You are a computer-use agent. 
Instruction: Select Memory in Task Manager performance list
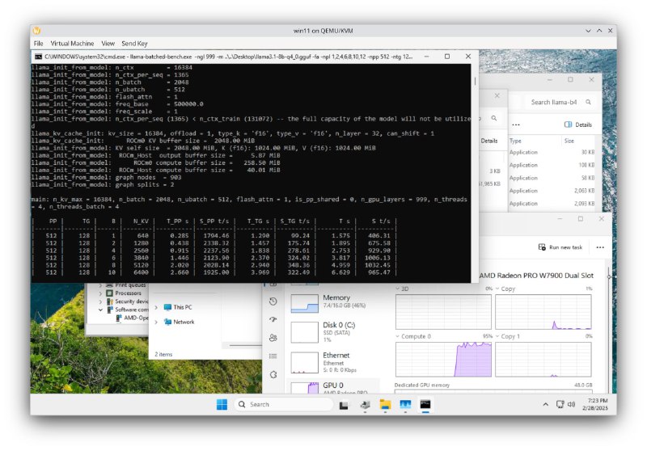tap(332, 302)
